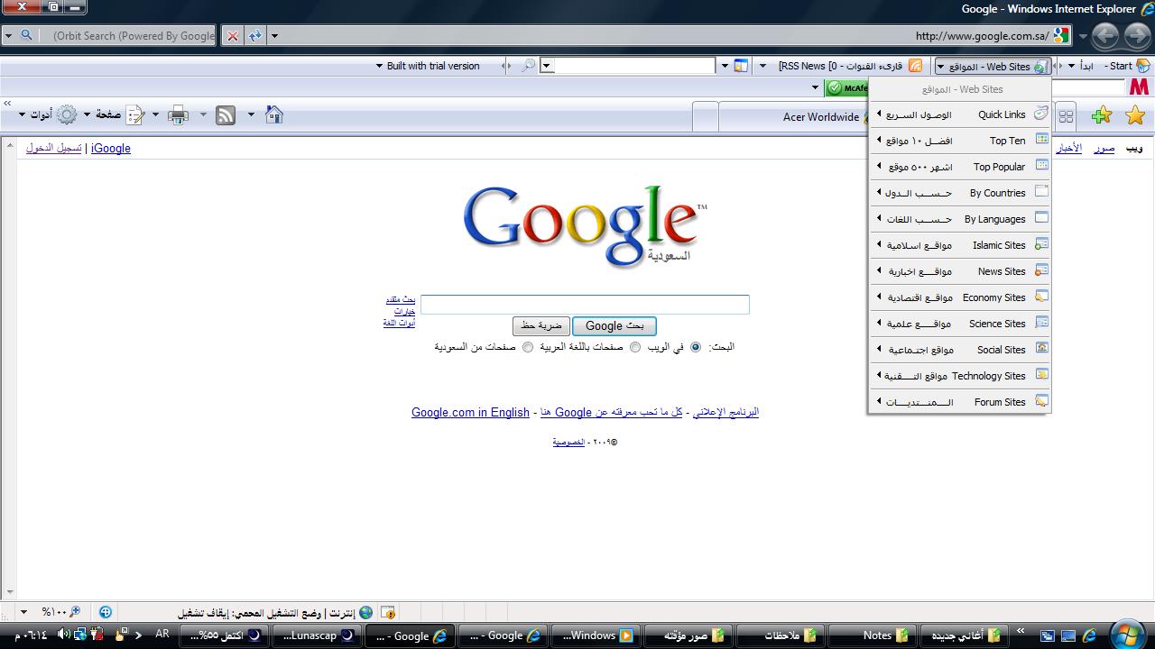
Task: Open Quick Links menu item
Action: pyautogui.click(x=960, y=114)
